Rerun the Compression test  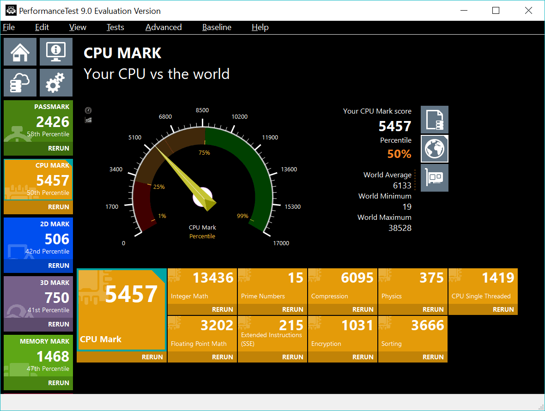click(343, 309)
